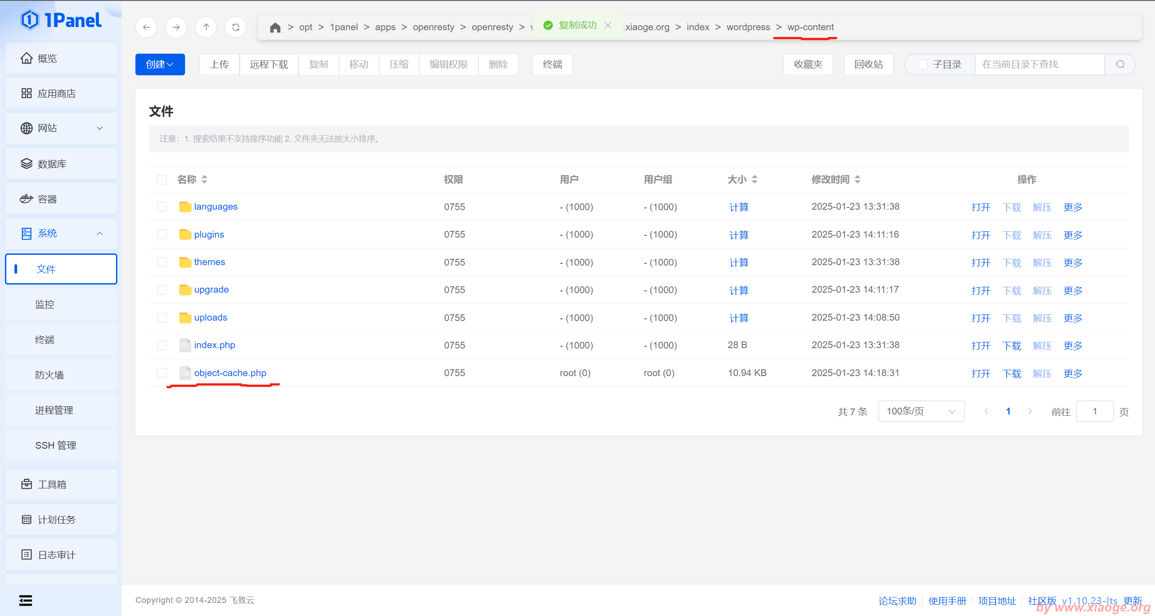Screen dimensions: 1155x616
Task: Toggle the 子目录 subdirectory checkbox
Action: (x=923, y=64)
